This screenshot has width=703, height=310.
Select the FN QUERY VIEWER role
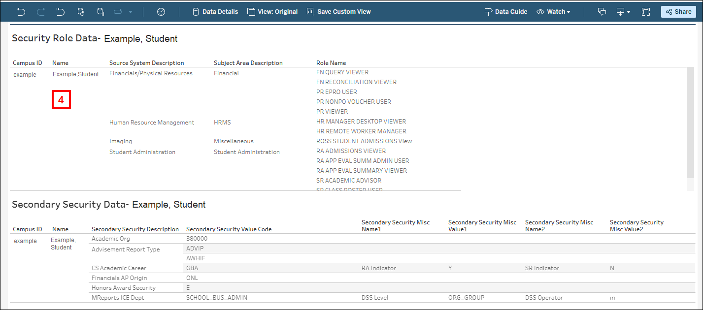pos(342,72)
